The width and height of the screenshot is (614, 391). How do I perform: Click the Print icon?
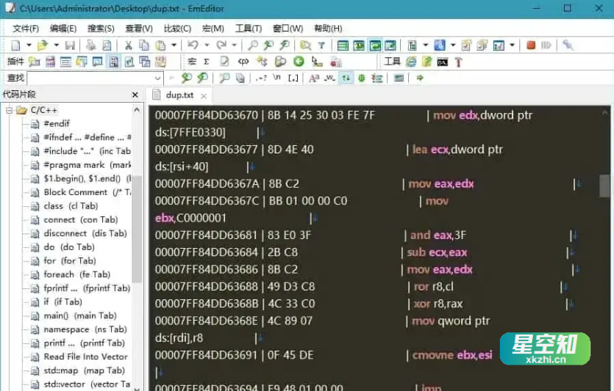(x=91, y=45)
